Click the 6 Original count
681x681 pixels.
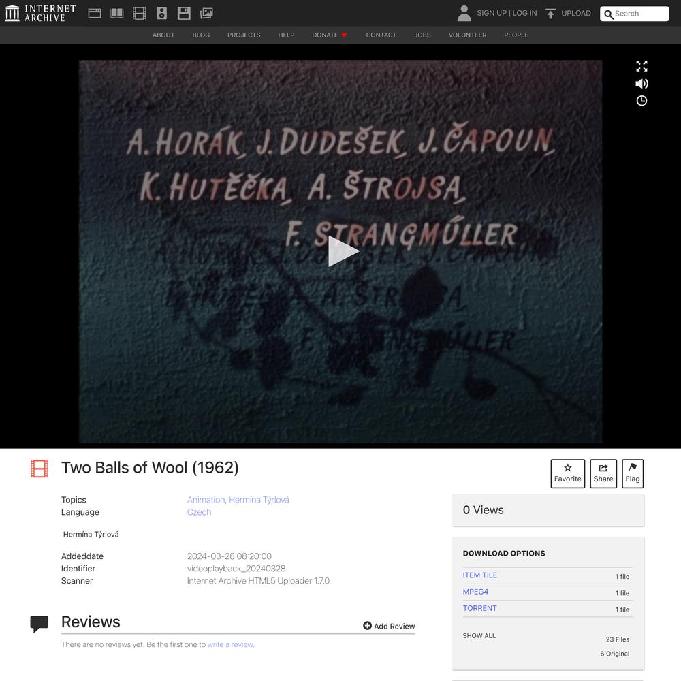tap(614, 654)
